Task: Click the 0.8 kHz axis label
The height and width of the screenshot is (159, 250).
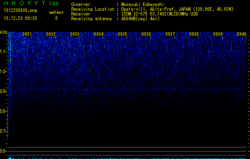Action: tap(3, 111)
